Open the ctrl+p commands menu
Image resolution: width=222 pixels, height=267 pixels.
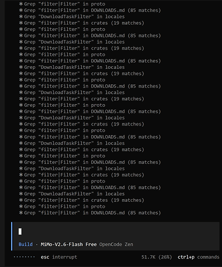pos(199,257)
